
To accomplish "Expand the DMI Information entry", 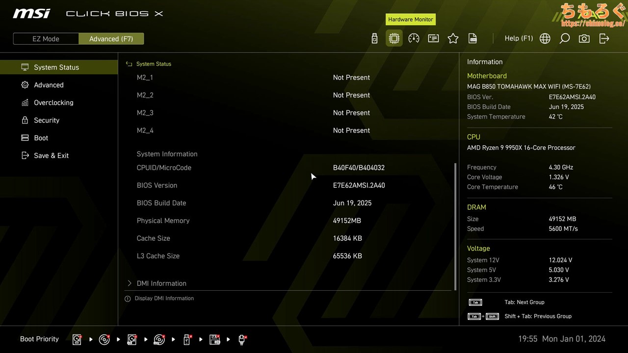I will pos(161,283).
